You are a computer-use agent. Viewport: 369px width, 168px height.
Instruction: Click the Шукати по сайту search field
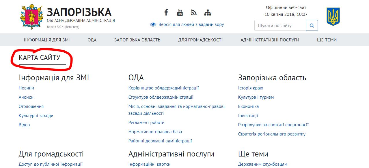[280, 25]
